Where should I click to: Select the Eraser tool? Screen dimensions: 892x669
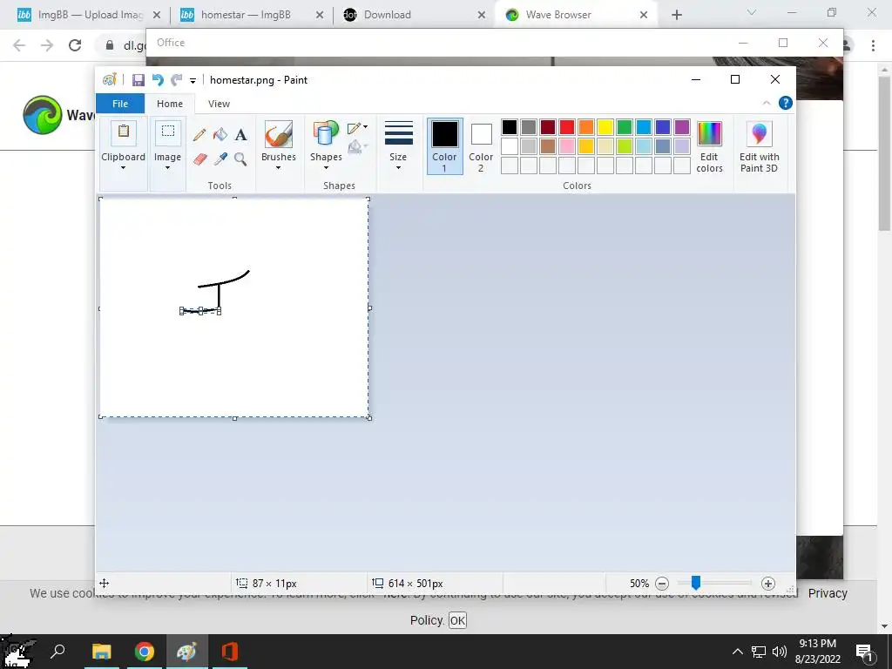point(199,159)
